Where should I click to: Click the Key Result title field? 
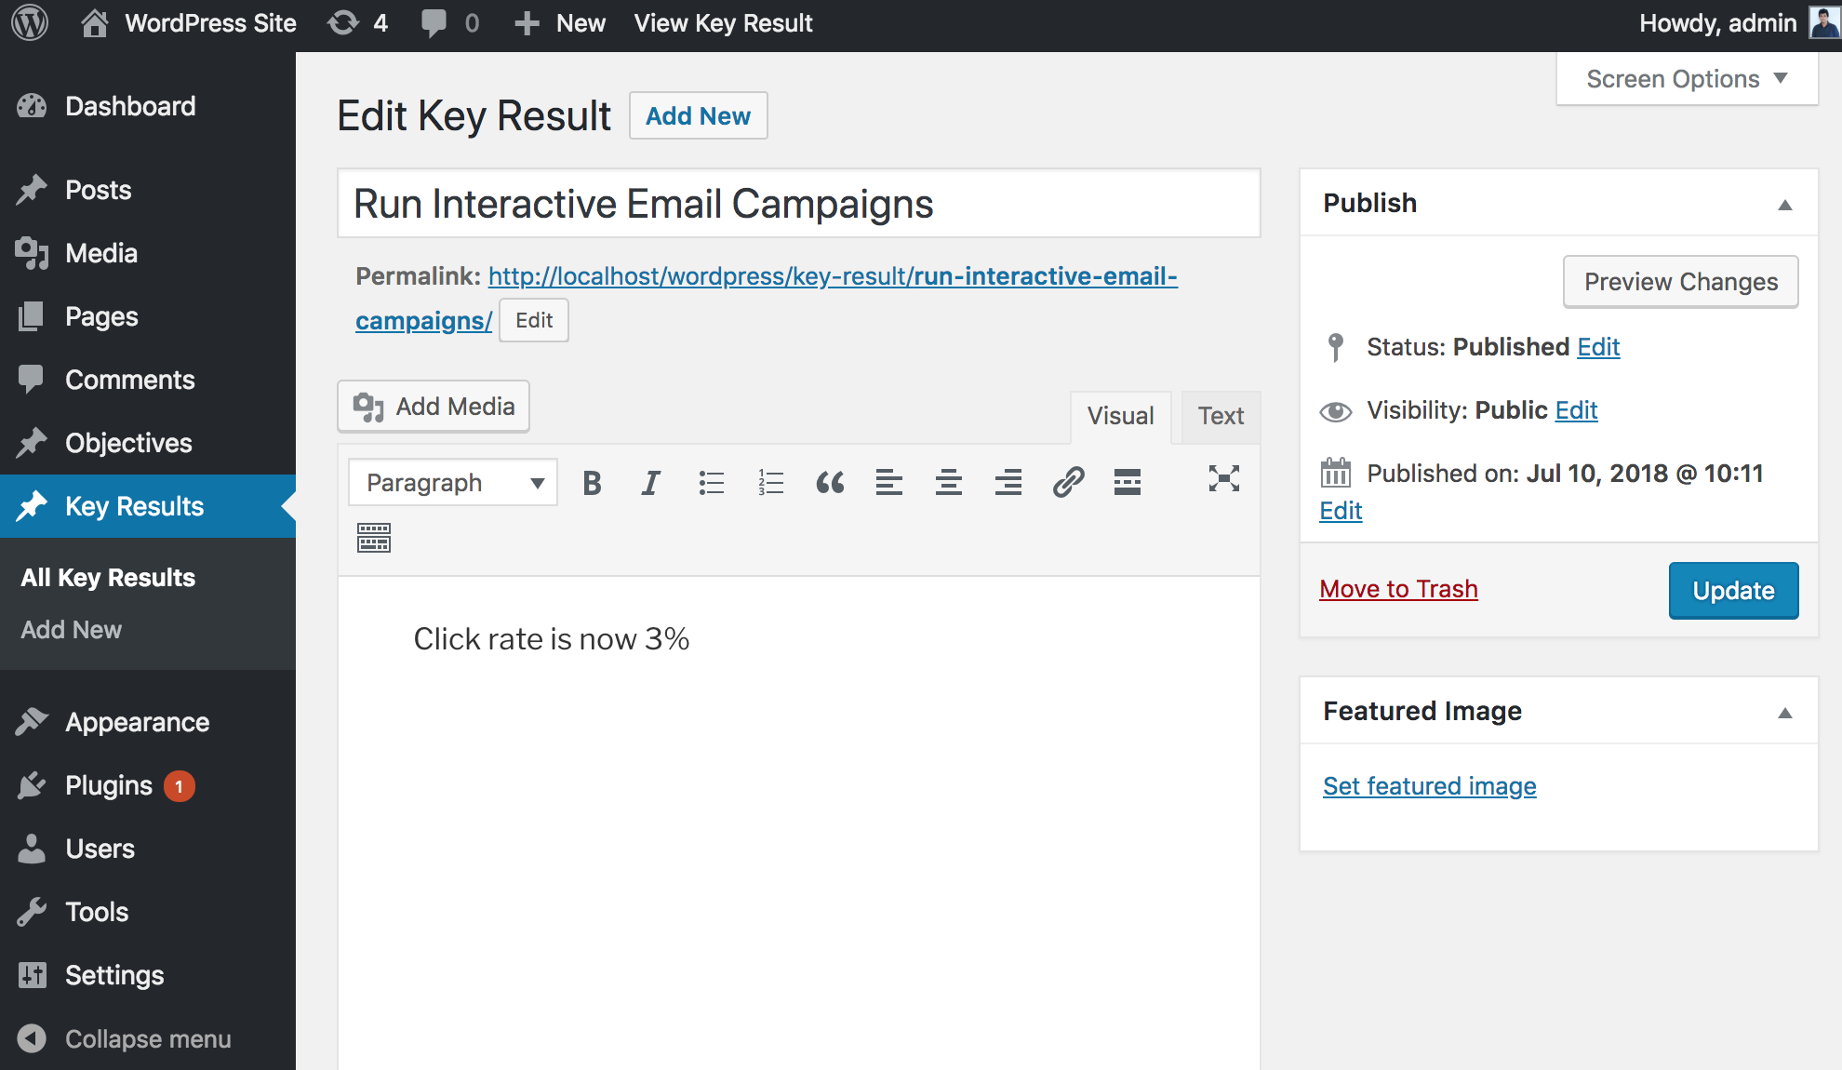pos(798,204)
